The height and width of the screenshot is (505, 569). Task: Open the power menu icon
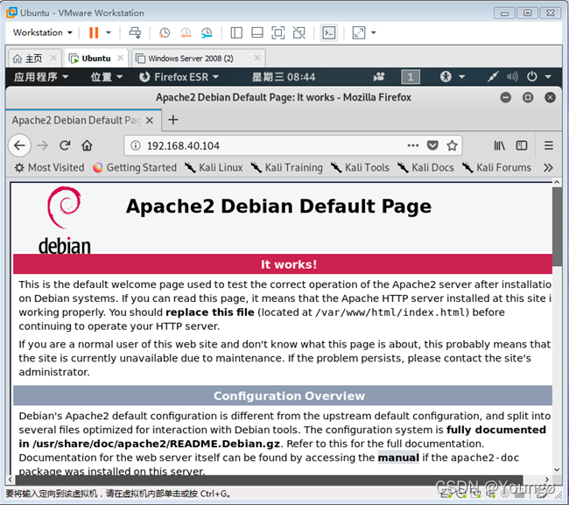[x=531, y=76]
